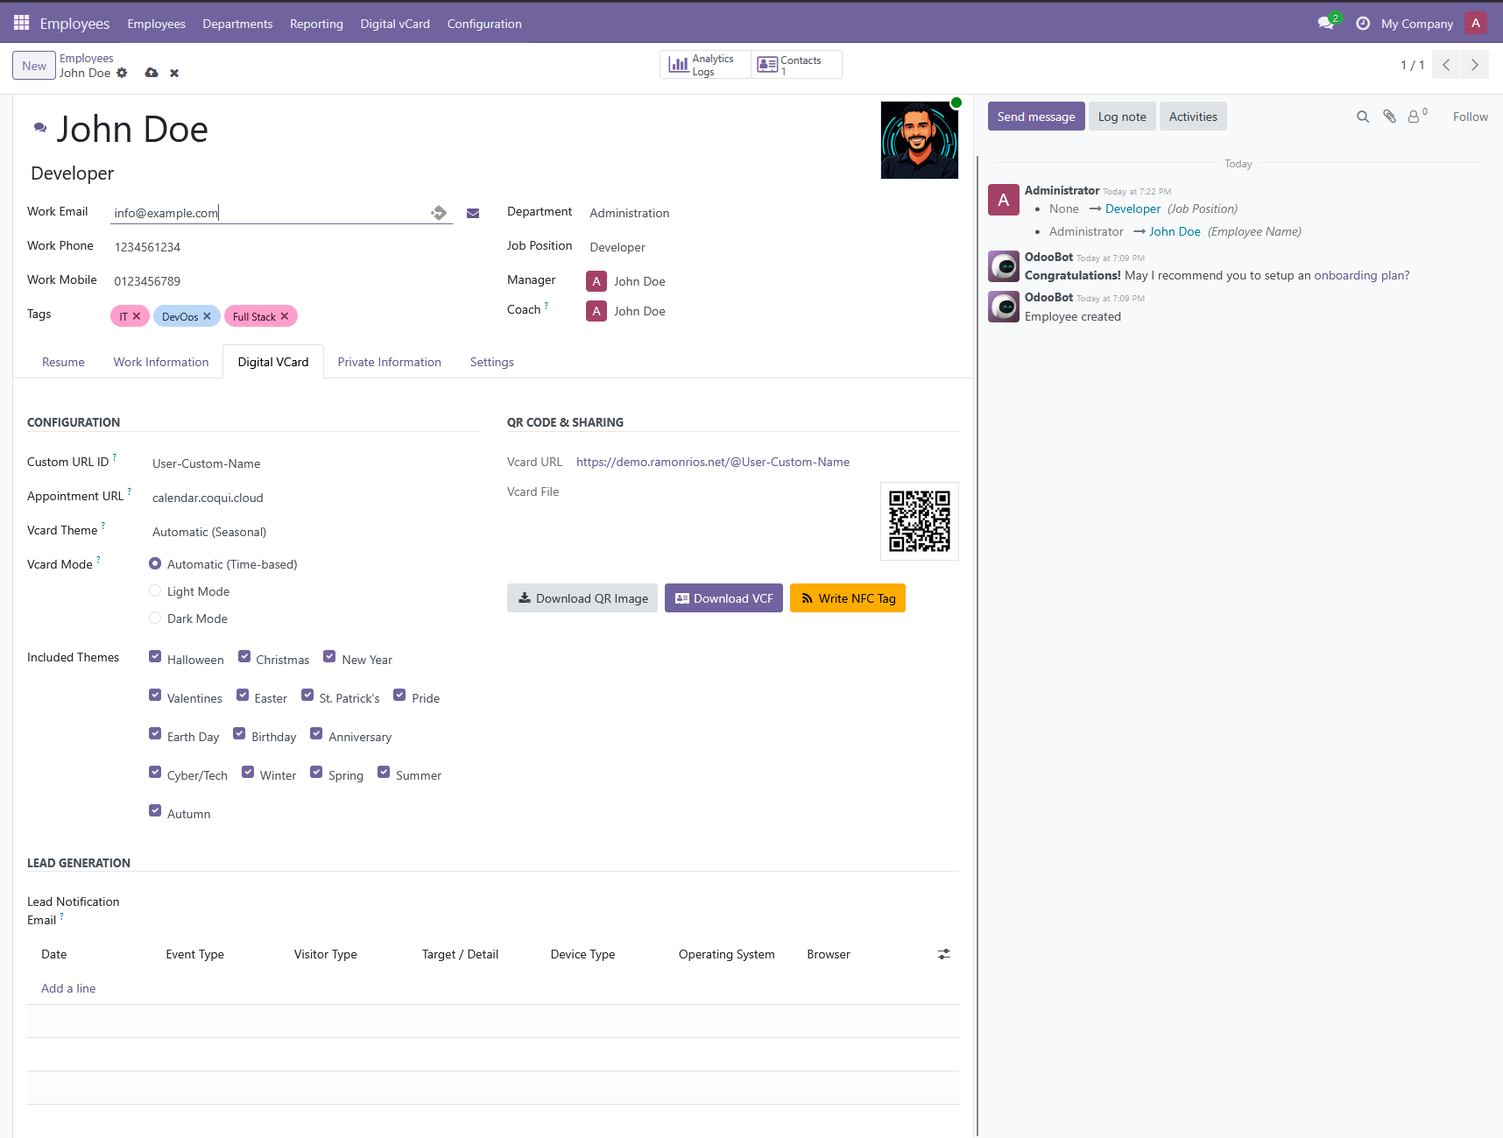Search messages in the chatter
This screenshot has width=1503, height=1138.
pos(1363,117)
